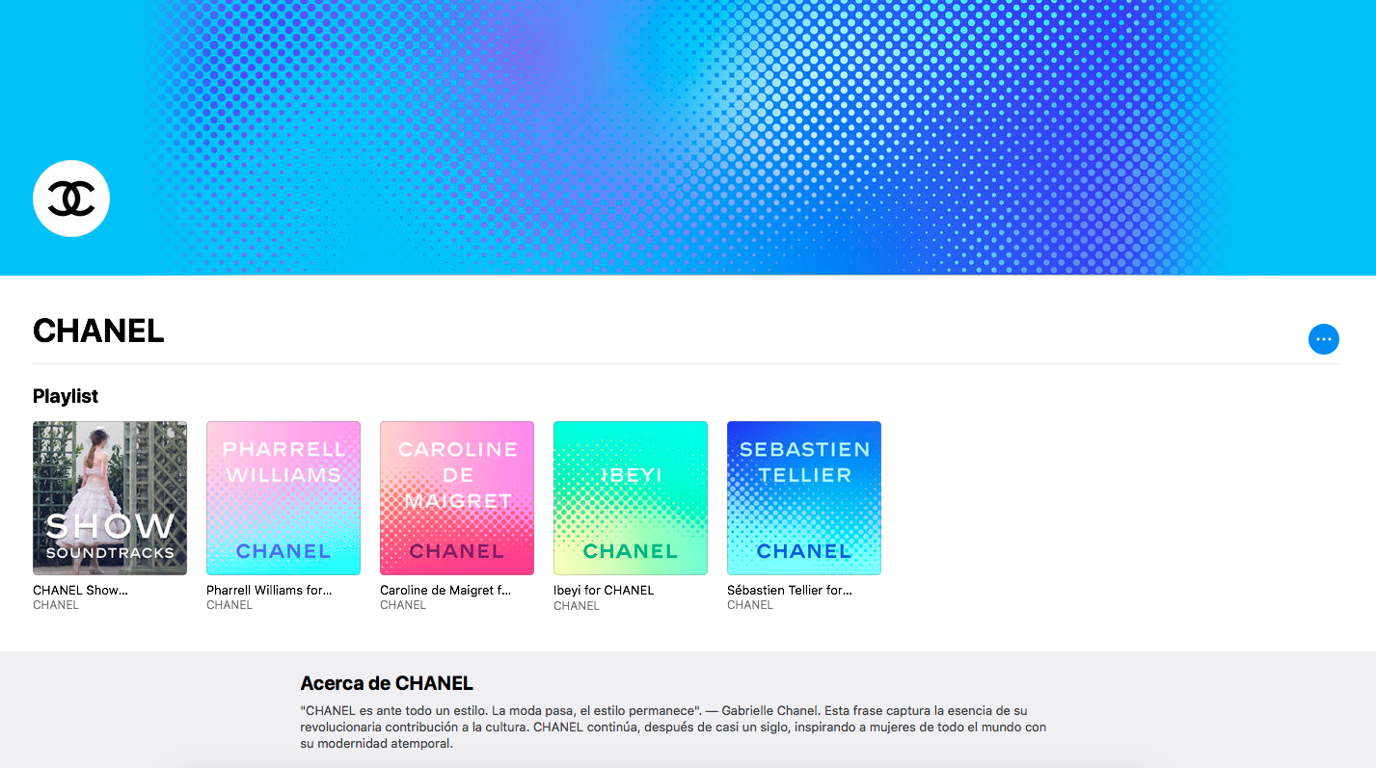
Task: Open the blue more options ellipsis button
Action: click(x=1323, y=339)
